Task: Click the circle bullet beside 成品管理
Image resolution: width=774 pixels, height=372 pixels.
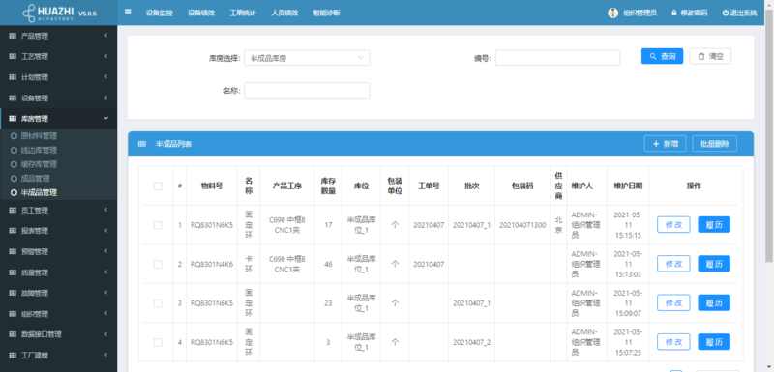Action: click(x=14, y=179)
